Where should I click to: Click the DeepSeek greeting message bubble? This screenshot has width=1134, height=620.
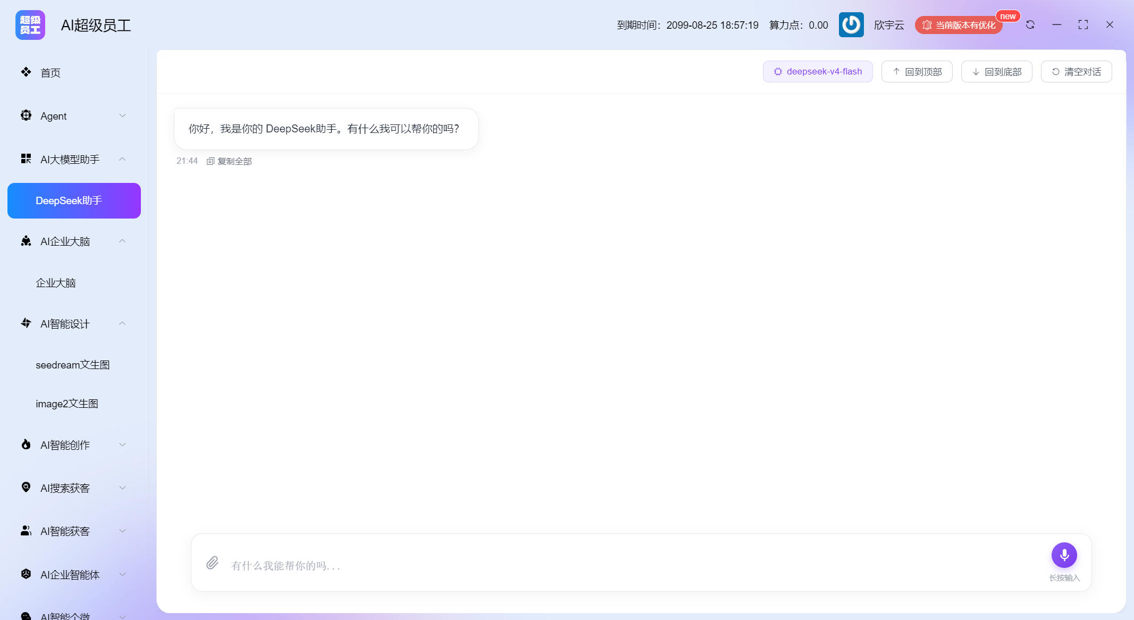tap(326, 129)
